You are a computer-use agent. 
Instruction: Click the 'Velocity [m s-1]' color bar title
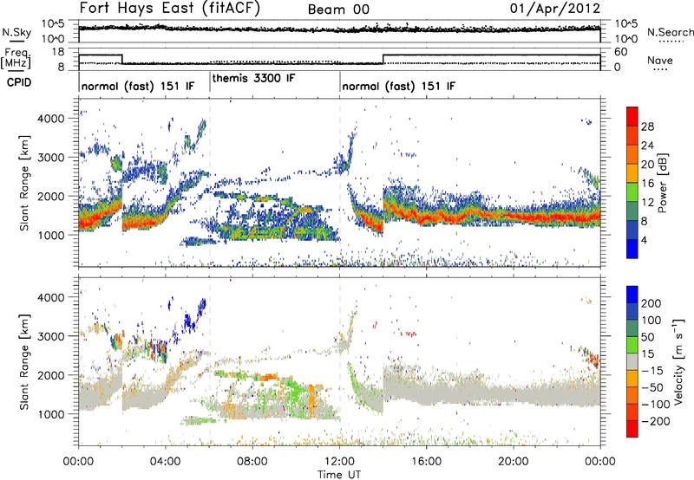678,361
